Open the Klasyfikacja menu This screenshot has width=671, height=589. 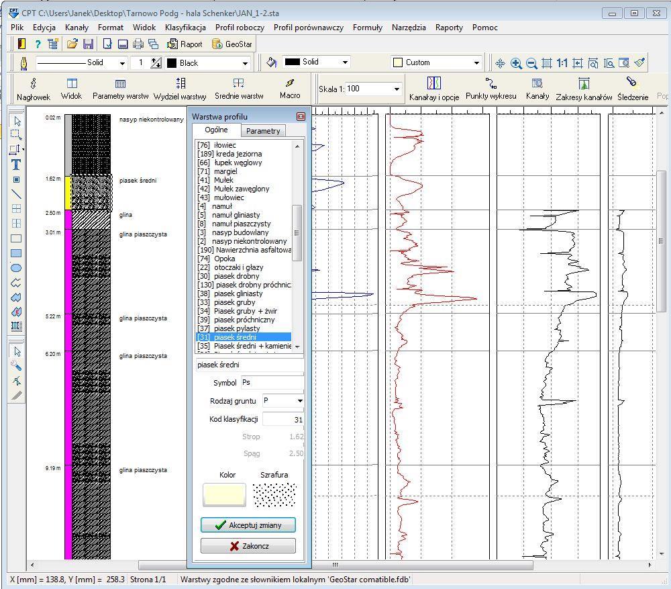pos(185,28)
